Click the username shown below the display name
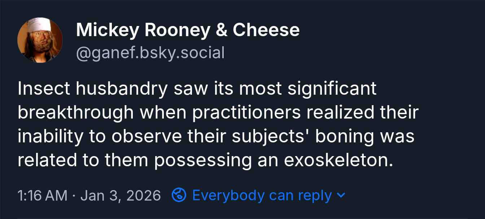The height and width of the screenshot is (219, 485). point(150,52)
